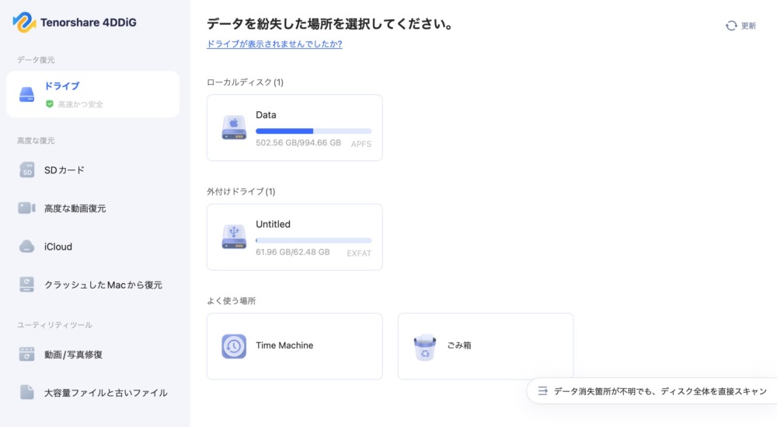Choose the ごみ箱 location card
Viewport: 777px width, 427px height.
pos(485,346)
